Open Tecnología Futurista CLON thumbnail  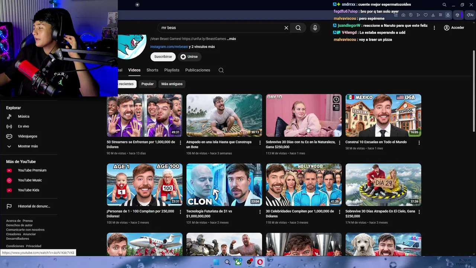[x=224, y=185]
